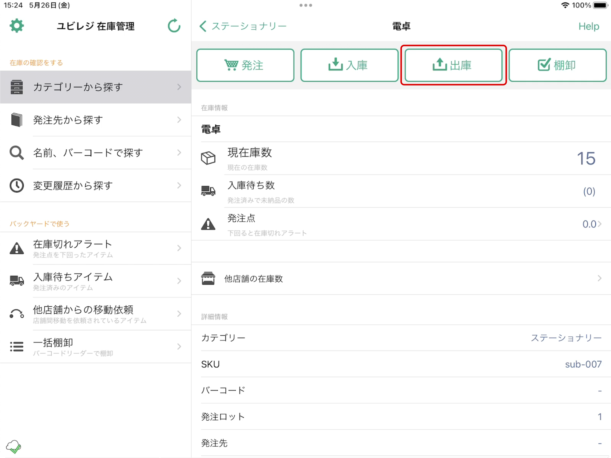This screenshot has width=611, height=458.
Task: Tap the 出庫 stock-out button
Action: pos(454,65)
